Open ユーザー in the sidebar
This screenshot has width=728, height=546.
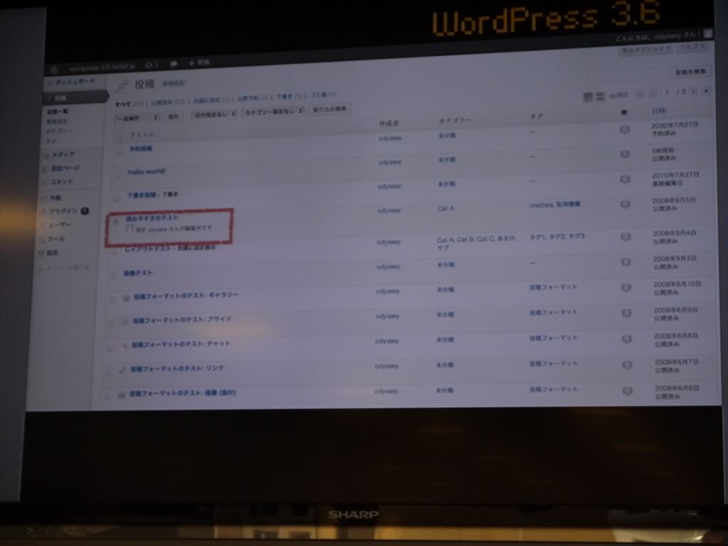click(60, 225)
